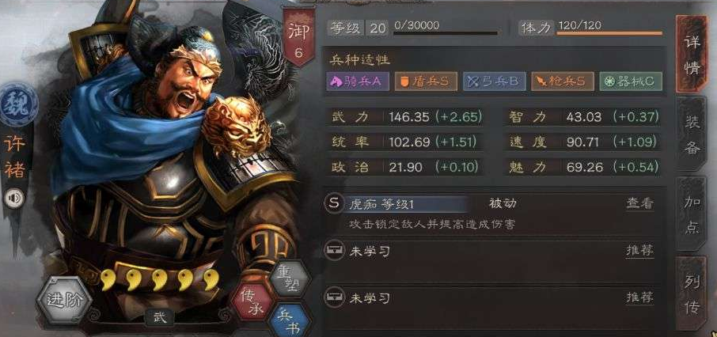Click the 魏 faction emblem
The image size is (717, 337).
pyautogui.click(x=19, y=105)
